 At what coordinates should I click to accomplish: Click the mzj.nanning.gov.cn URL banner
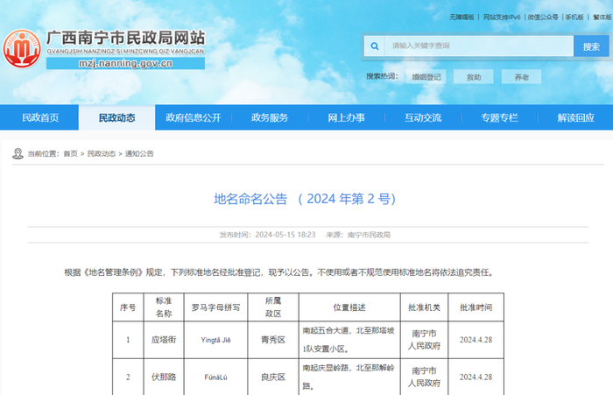[x=125, y=63]
